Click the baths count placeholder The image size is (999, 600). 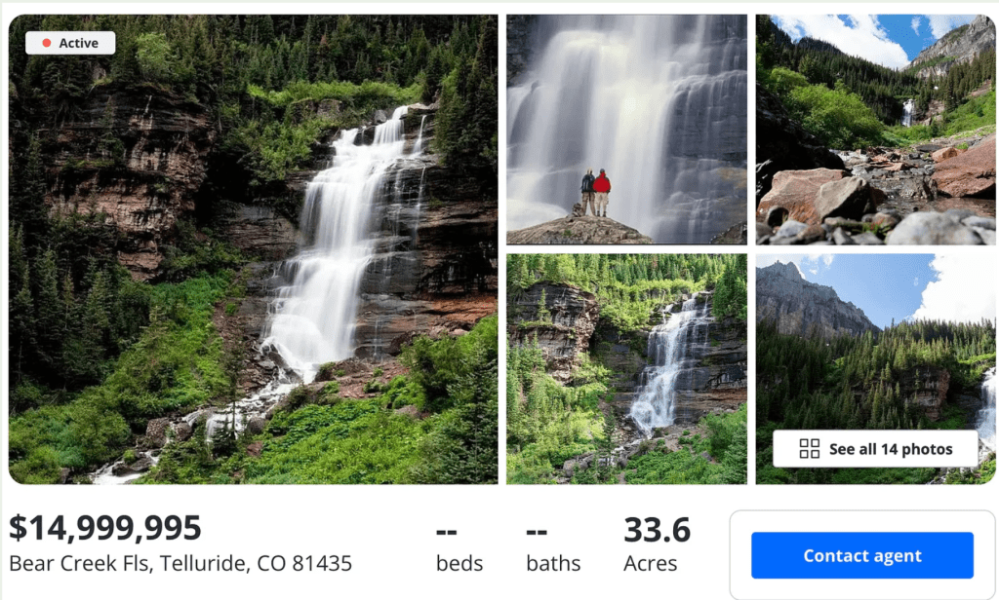tap(537, 531)
